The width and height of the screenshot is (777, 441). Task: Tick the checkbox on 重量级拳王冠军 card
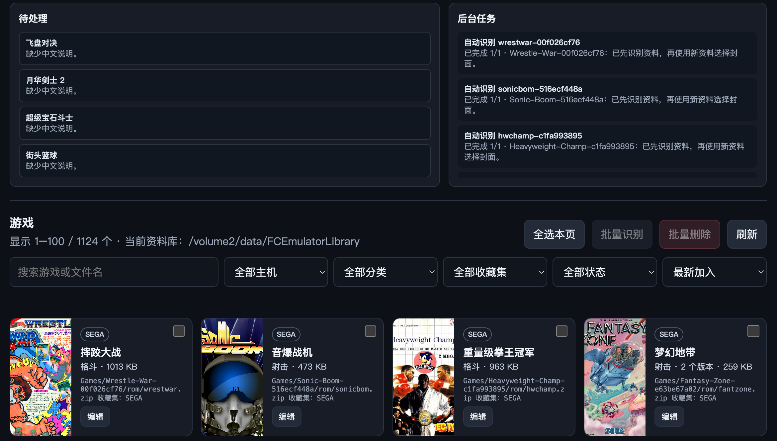tap(562, 331)
